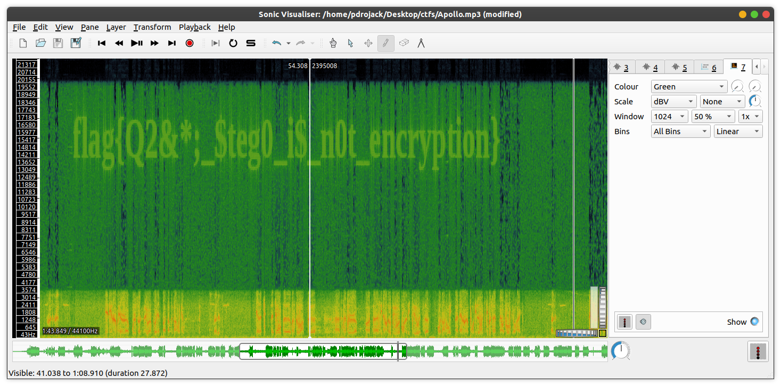Click the playback volume dial below spectrogram
The width and height of the screenshot is (781, 386).
pos(620,351)
